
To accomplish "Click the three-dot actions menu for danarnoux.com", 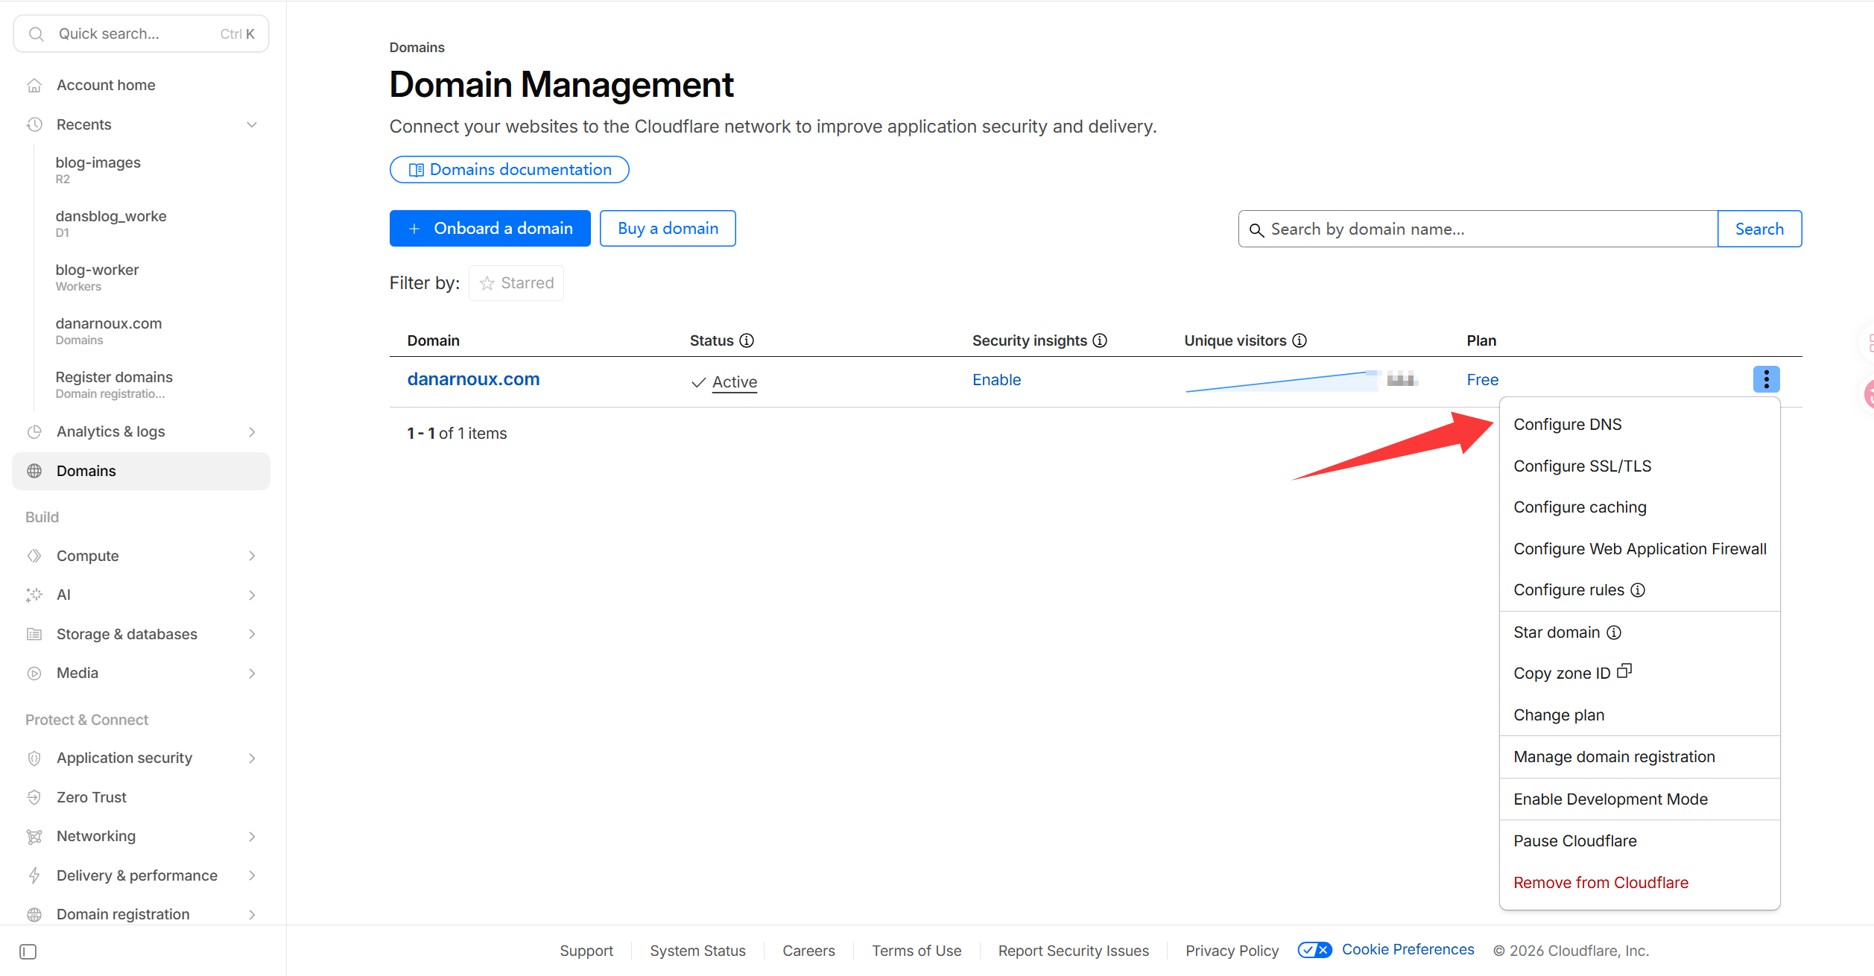I will pos(1765,379).
